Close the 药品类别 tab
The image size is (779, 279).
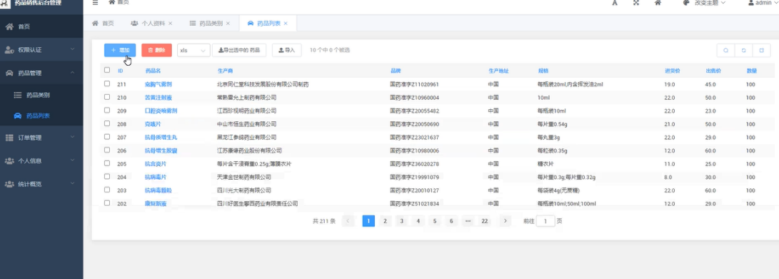(228, 24)
